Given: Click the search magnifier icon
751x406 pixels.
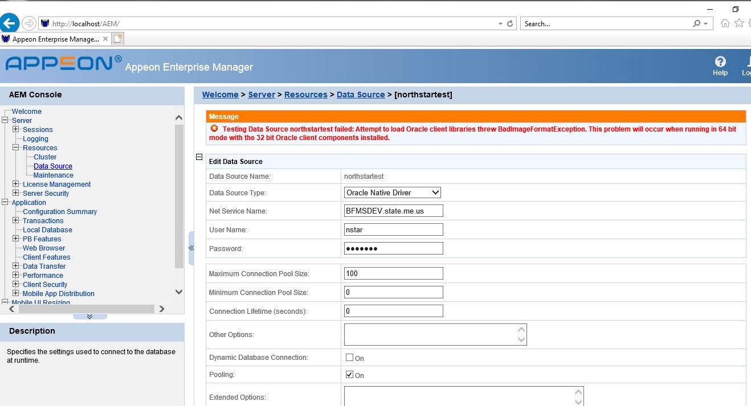Looking at the screenshot, I should coord(696,24).
